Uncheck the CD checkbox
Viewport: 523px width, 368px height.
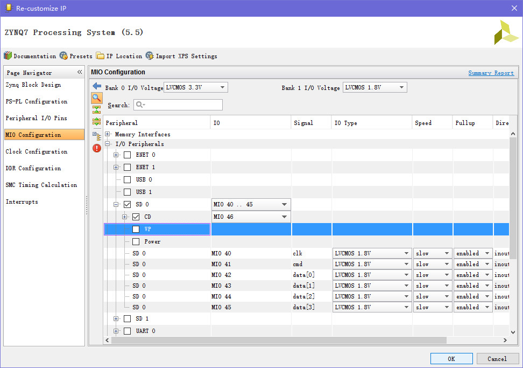click(136, 217)
